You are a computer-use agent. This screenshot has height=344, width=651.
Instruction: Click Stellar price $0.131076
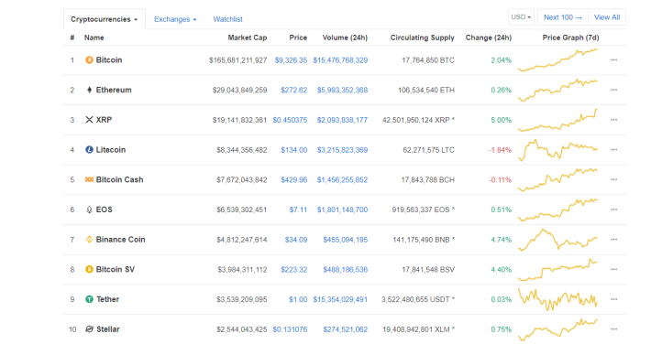(x=291, y=329)
